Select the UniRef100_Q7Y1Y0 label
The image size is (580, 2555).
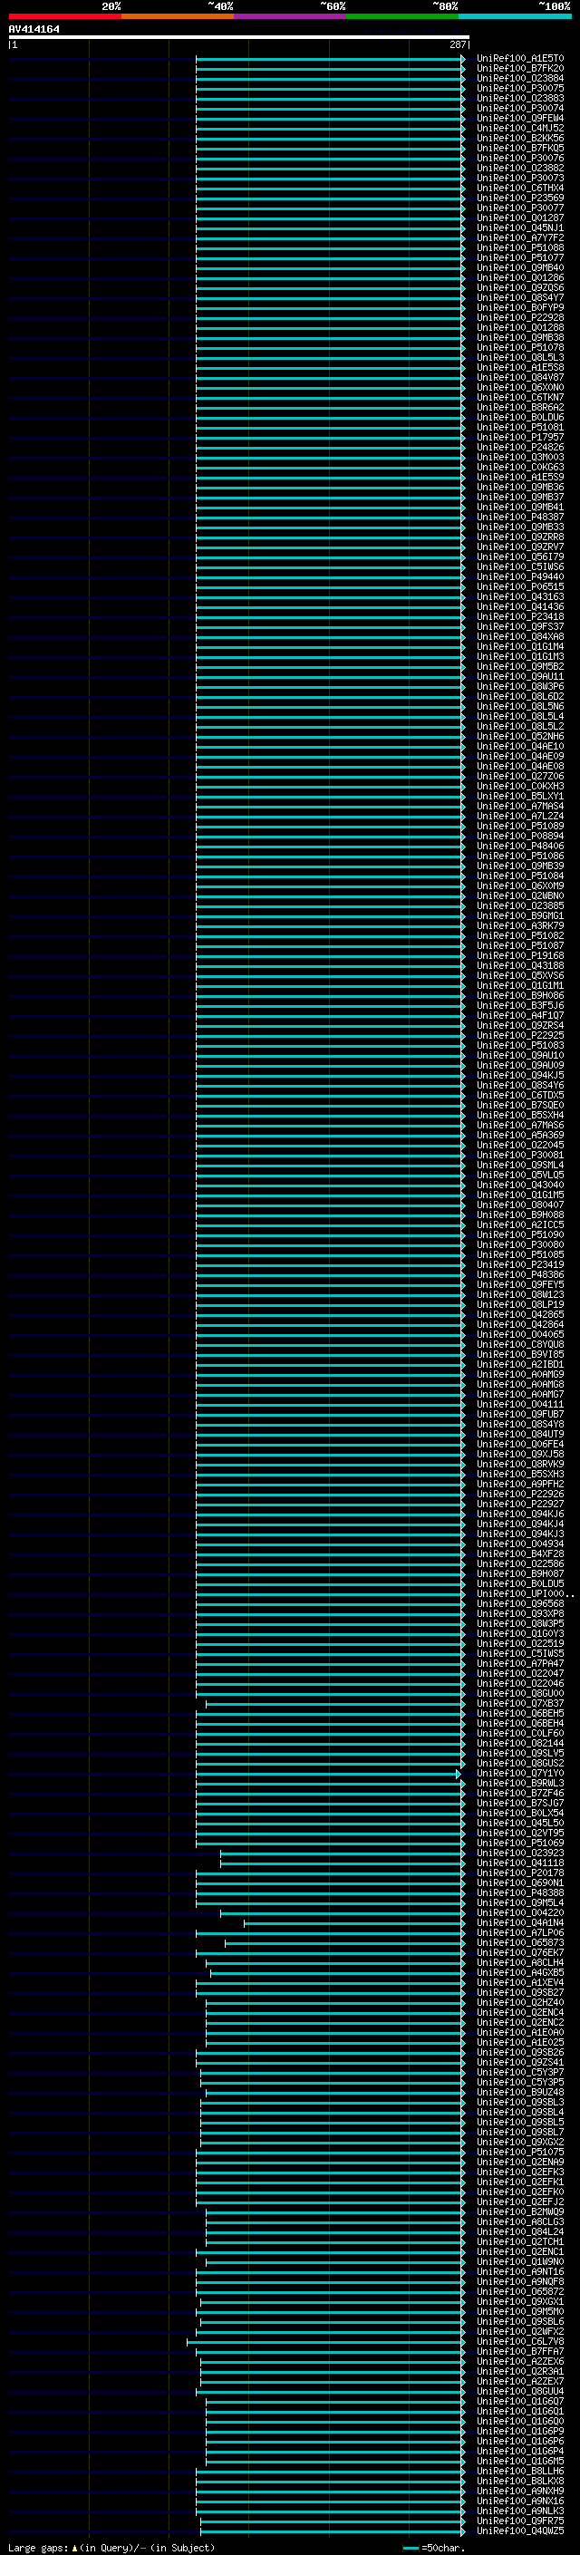click(x=519, y=1774)
